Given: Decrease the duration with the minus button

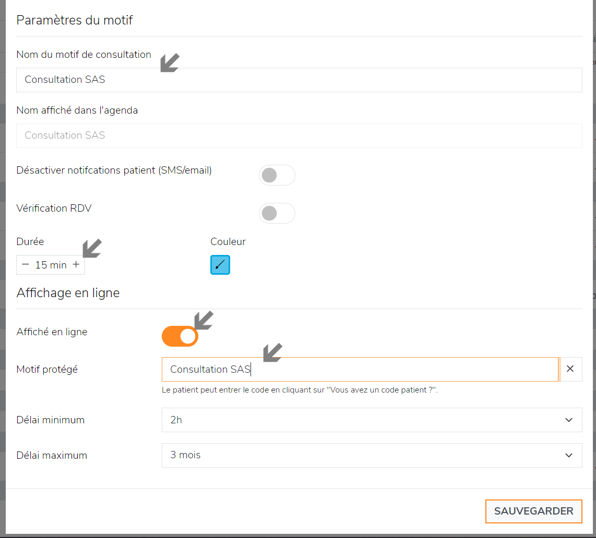Looking at the screenshot, I should coord(26,265).
